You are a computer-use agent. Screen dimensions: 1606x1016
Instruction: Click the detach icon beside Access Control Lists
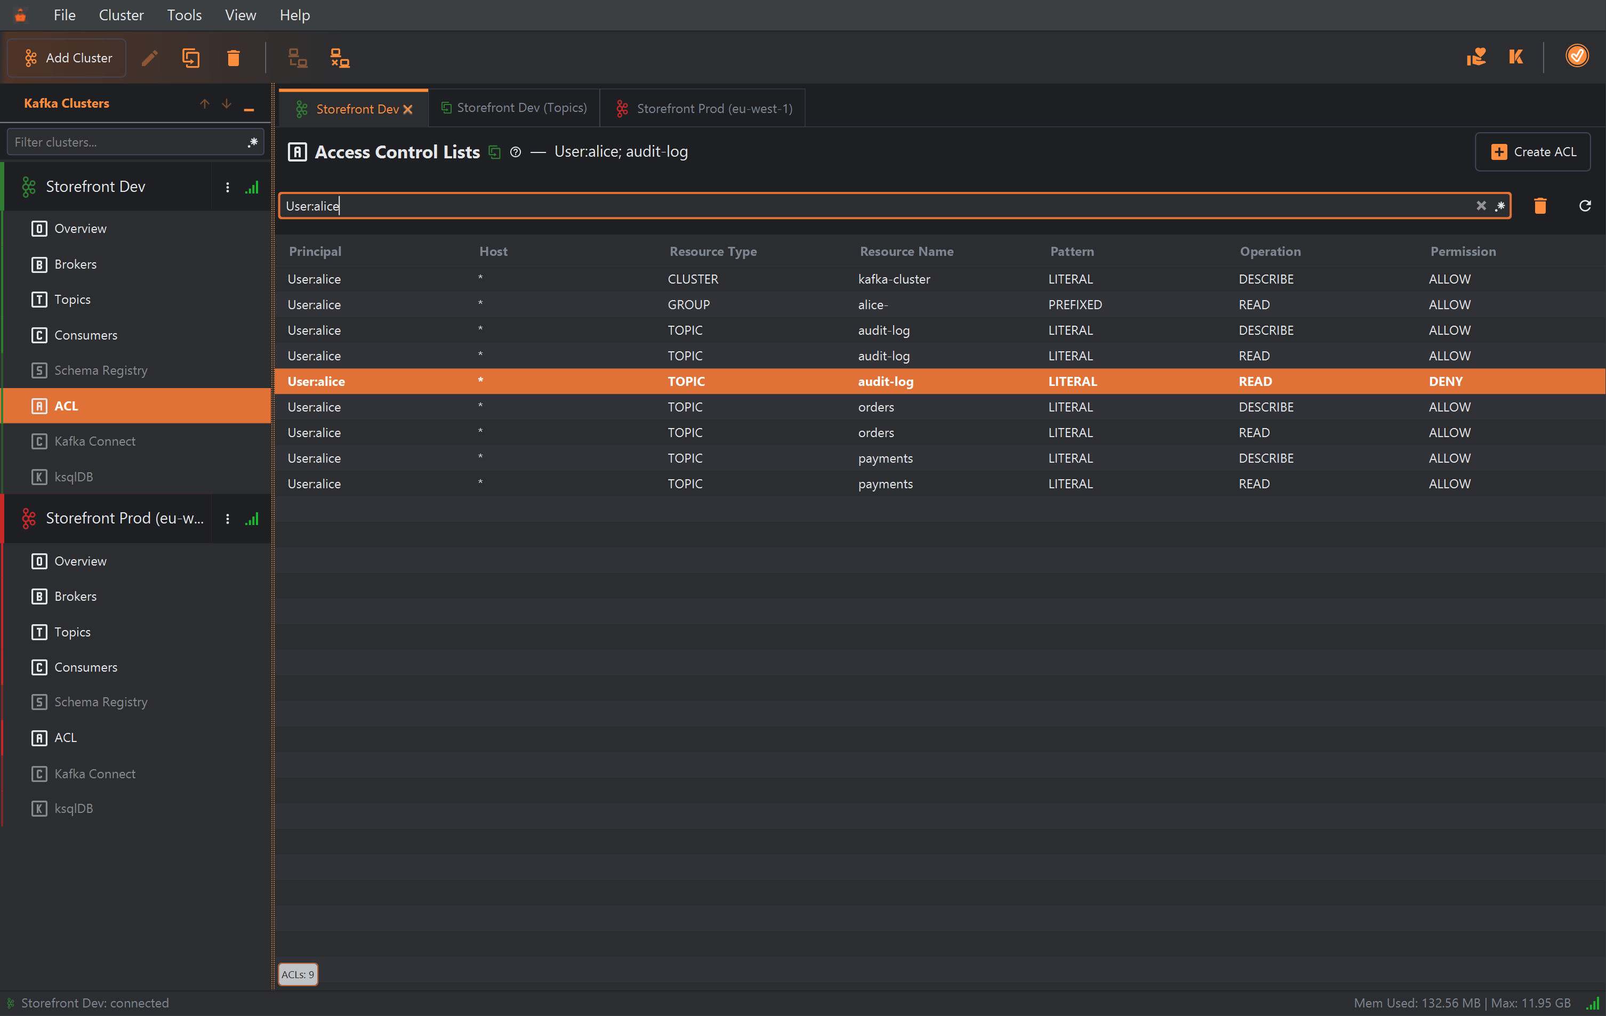[494, 152]
